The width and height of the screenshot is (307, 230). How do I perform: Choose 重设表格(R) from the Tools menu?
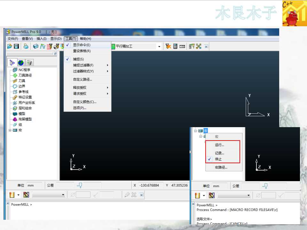tap(87, 51)
